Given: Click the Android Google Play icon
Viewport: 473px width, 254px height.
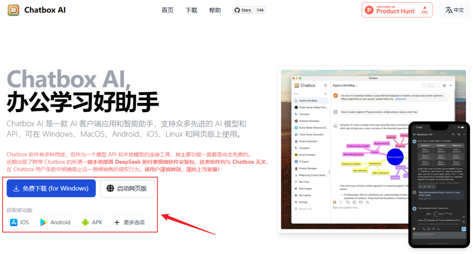Looking at the screenshot, I should coord(44,222).
